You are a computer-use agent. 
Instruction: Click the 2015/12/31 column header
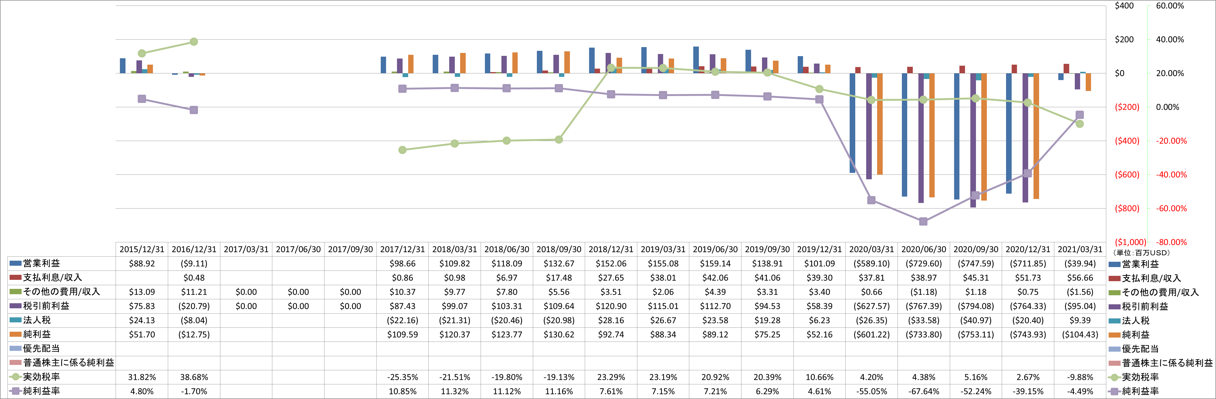click(x=142, y=249)
